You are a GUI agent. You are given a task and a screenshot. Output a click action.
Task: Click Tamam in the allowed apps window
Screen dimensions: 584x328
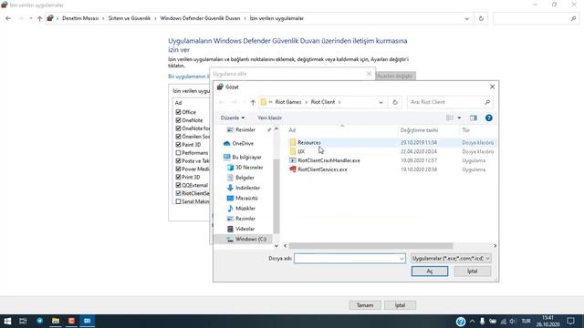pos(365,305)
